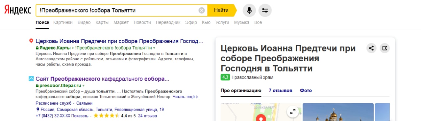Switch to the Музыка search tab
Viewport: 421px width, 121px height.
coord(242,22)
